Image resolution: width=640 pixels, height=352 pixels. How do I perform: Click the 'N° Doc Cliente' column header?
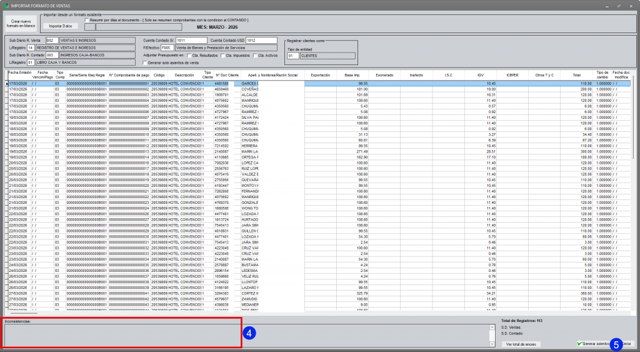227,75
